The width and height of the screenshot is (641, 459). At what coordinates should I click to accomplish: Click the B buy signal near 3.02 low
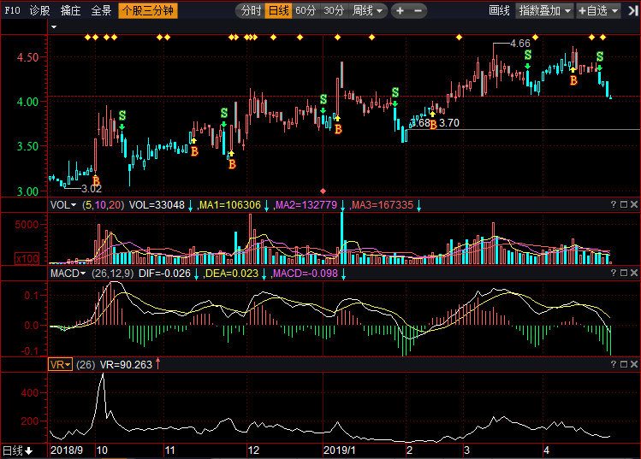96,180
